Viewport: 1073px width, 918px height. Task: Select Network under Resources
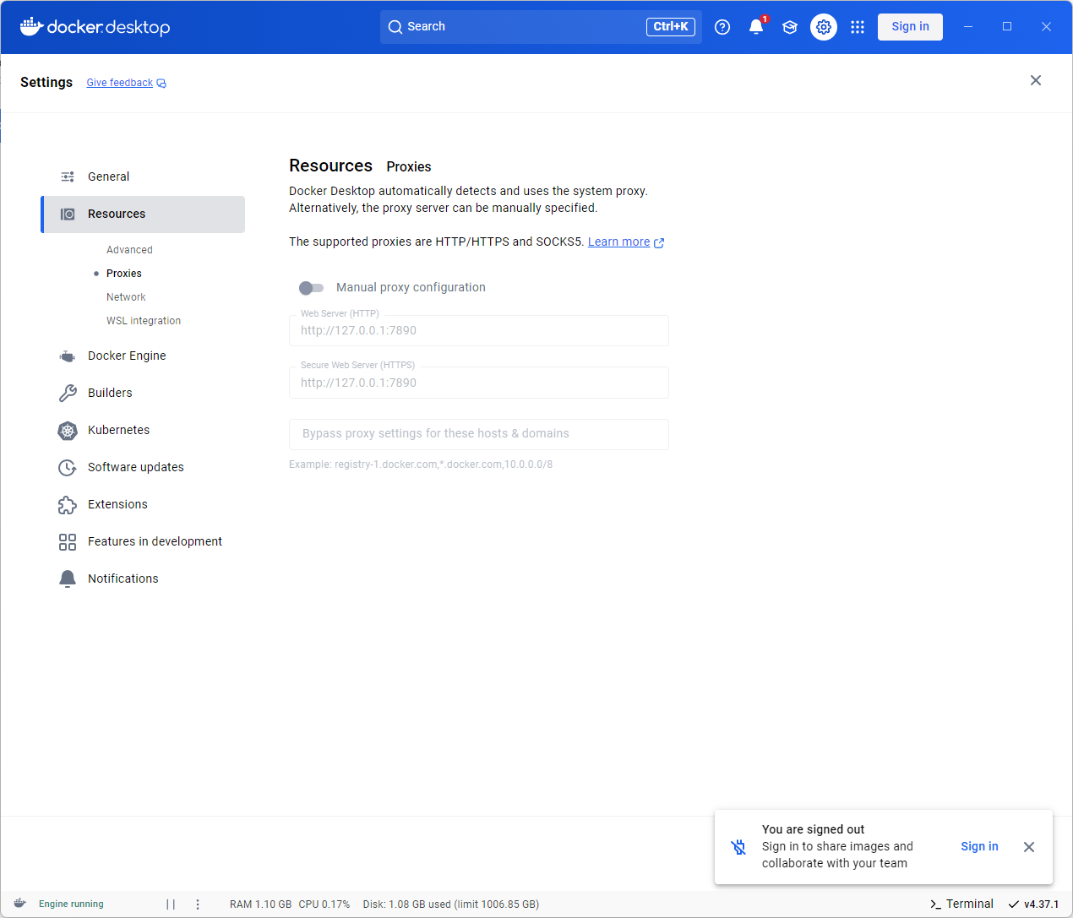coord(126,297)
